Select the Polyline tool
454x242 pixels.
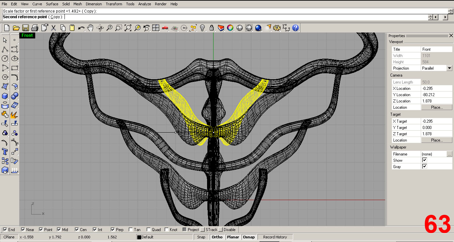(x=5, y=49)
